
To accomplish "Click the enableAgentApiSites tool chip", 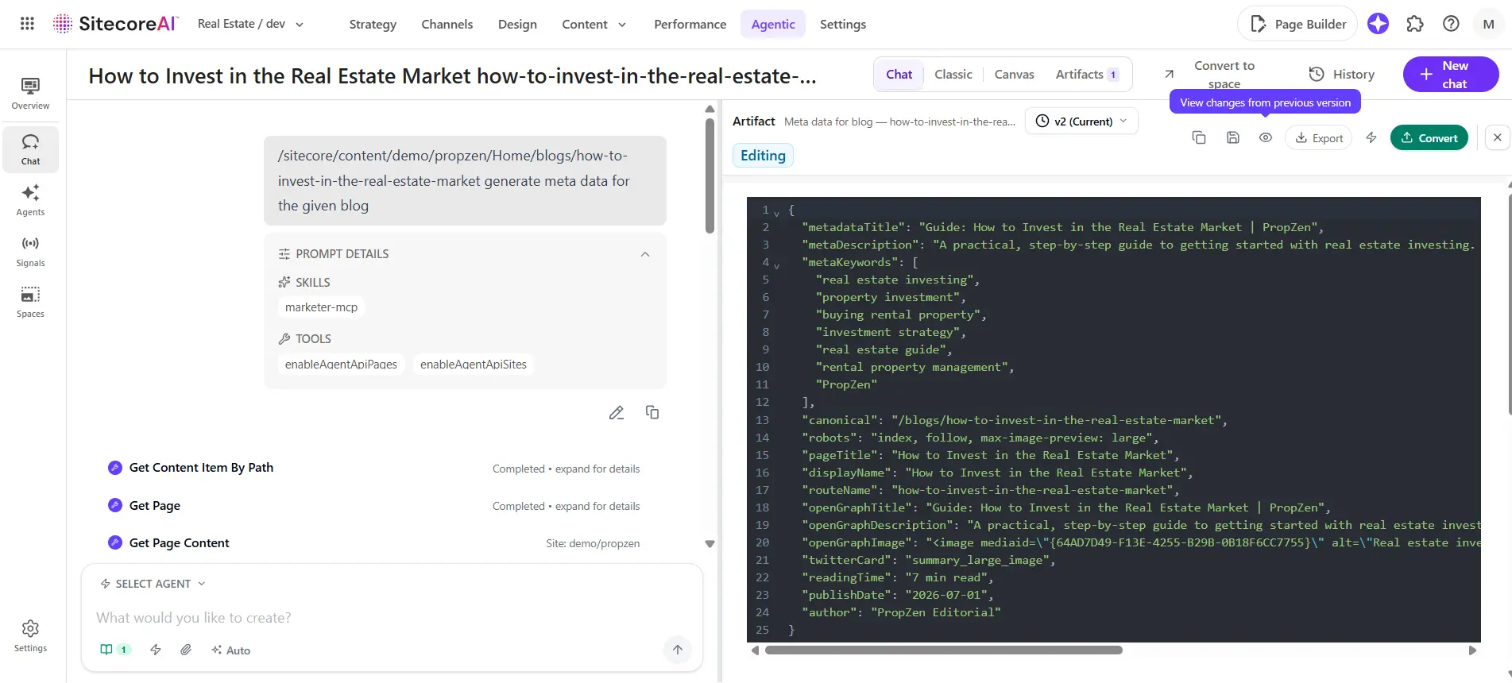I will [x=473, y=364].
